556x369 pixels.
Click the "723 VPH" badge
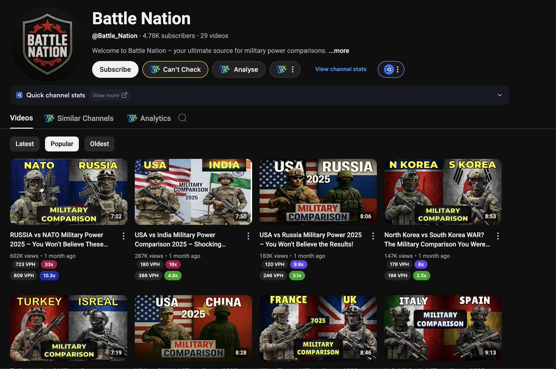pos(25,264)
